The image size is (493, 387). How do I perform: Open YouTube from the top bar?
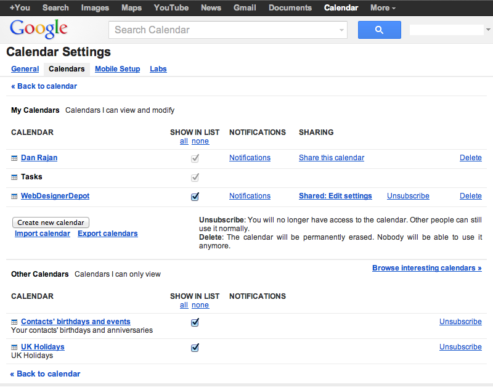click(171, 7)
